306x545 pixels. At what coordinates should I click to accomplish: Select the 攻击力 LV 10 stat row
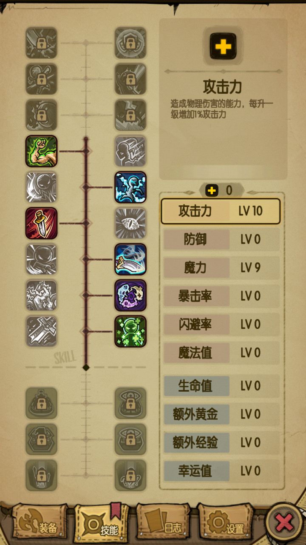click(x=221, y=211)
